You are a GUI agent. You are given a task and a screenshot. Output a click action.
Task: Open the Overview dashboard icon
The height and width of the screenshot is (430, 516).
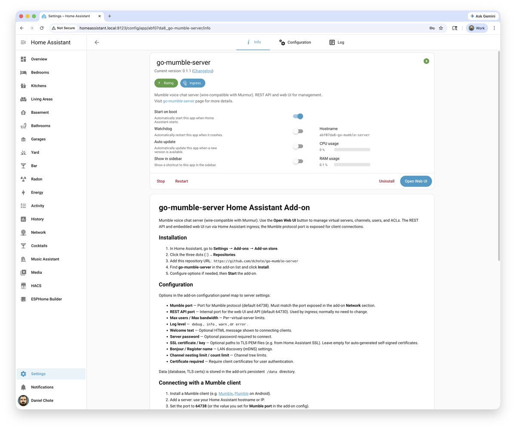pyautogui.click(x=23, y=59)
